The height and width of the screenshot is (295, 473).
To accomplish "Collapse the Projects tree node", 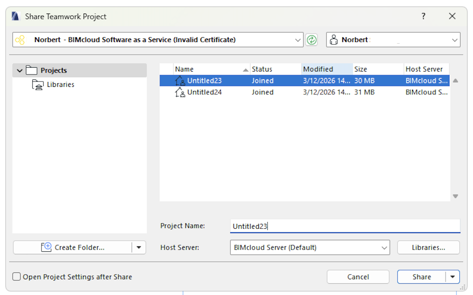I will (20, 70).
